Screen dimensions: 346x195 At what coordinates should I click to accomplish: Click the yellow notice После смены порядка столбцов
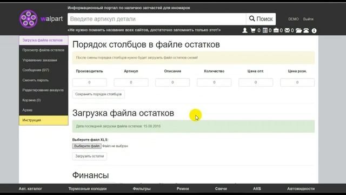click(x=194, y=58)
